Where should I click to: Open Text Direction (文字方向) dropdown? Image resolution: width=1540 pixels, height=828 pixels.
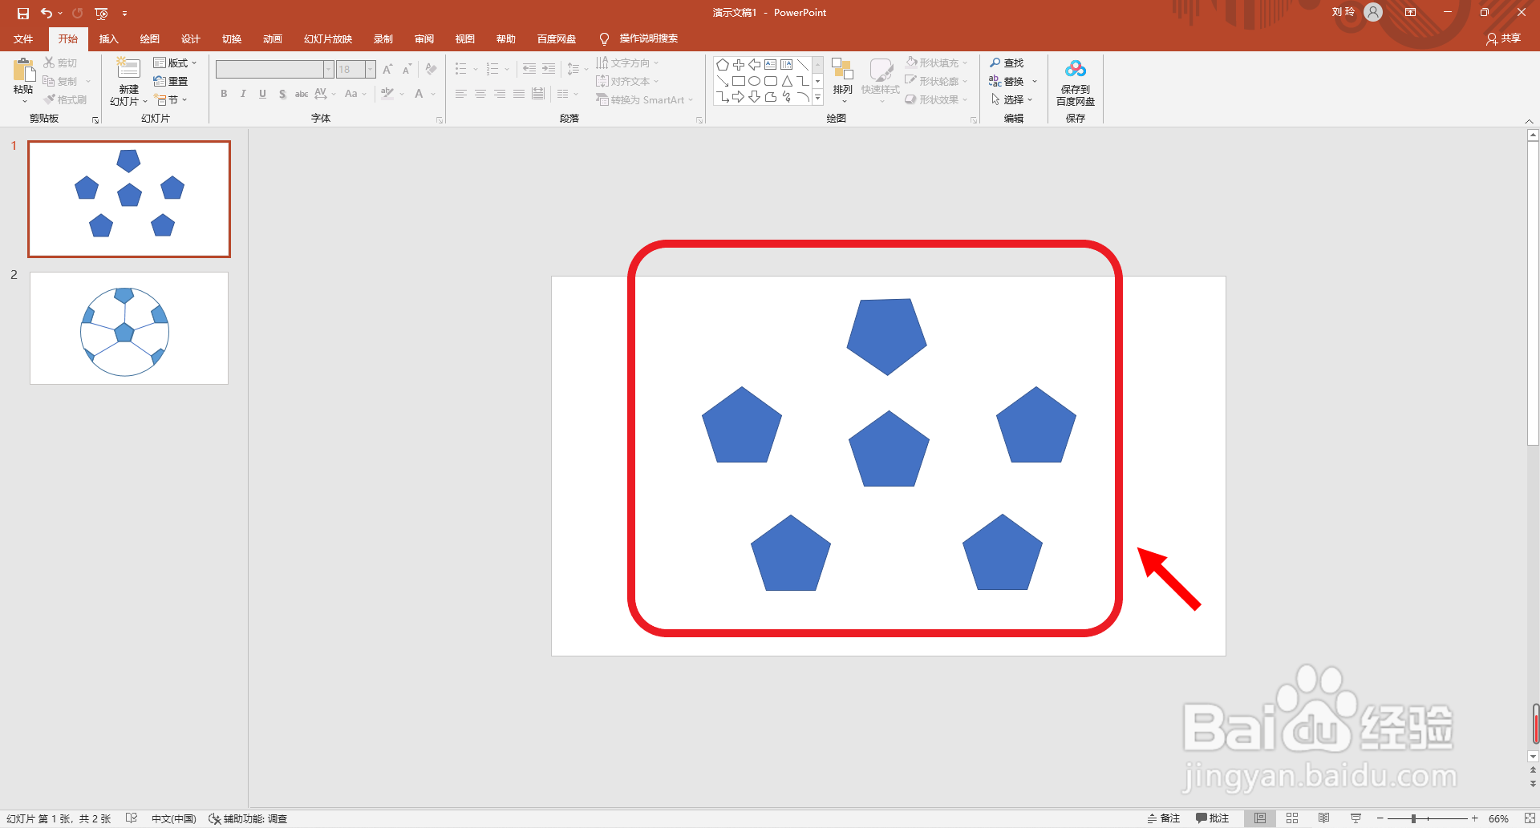627,63
